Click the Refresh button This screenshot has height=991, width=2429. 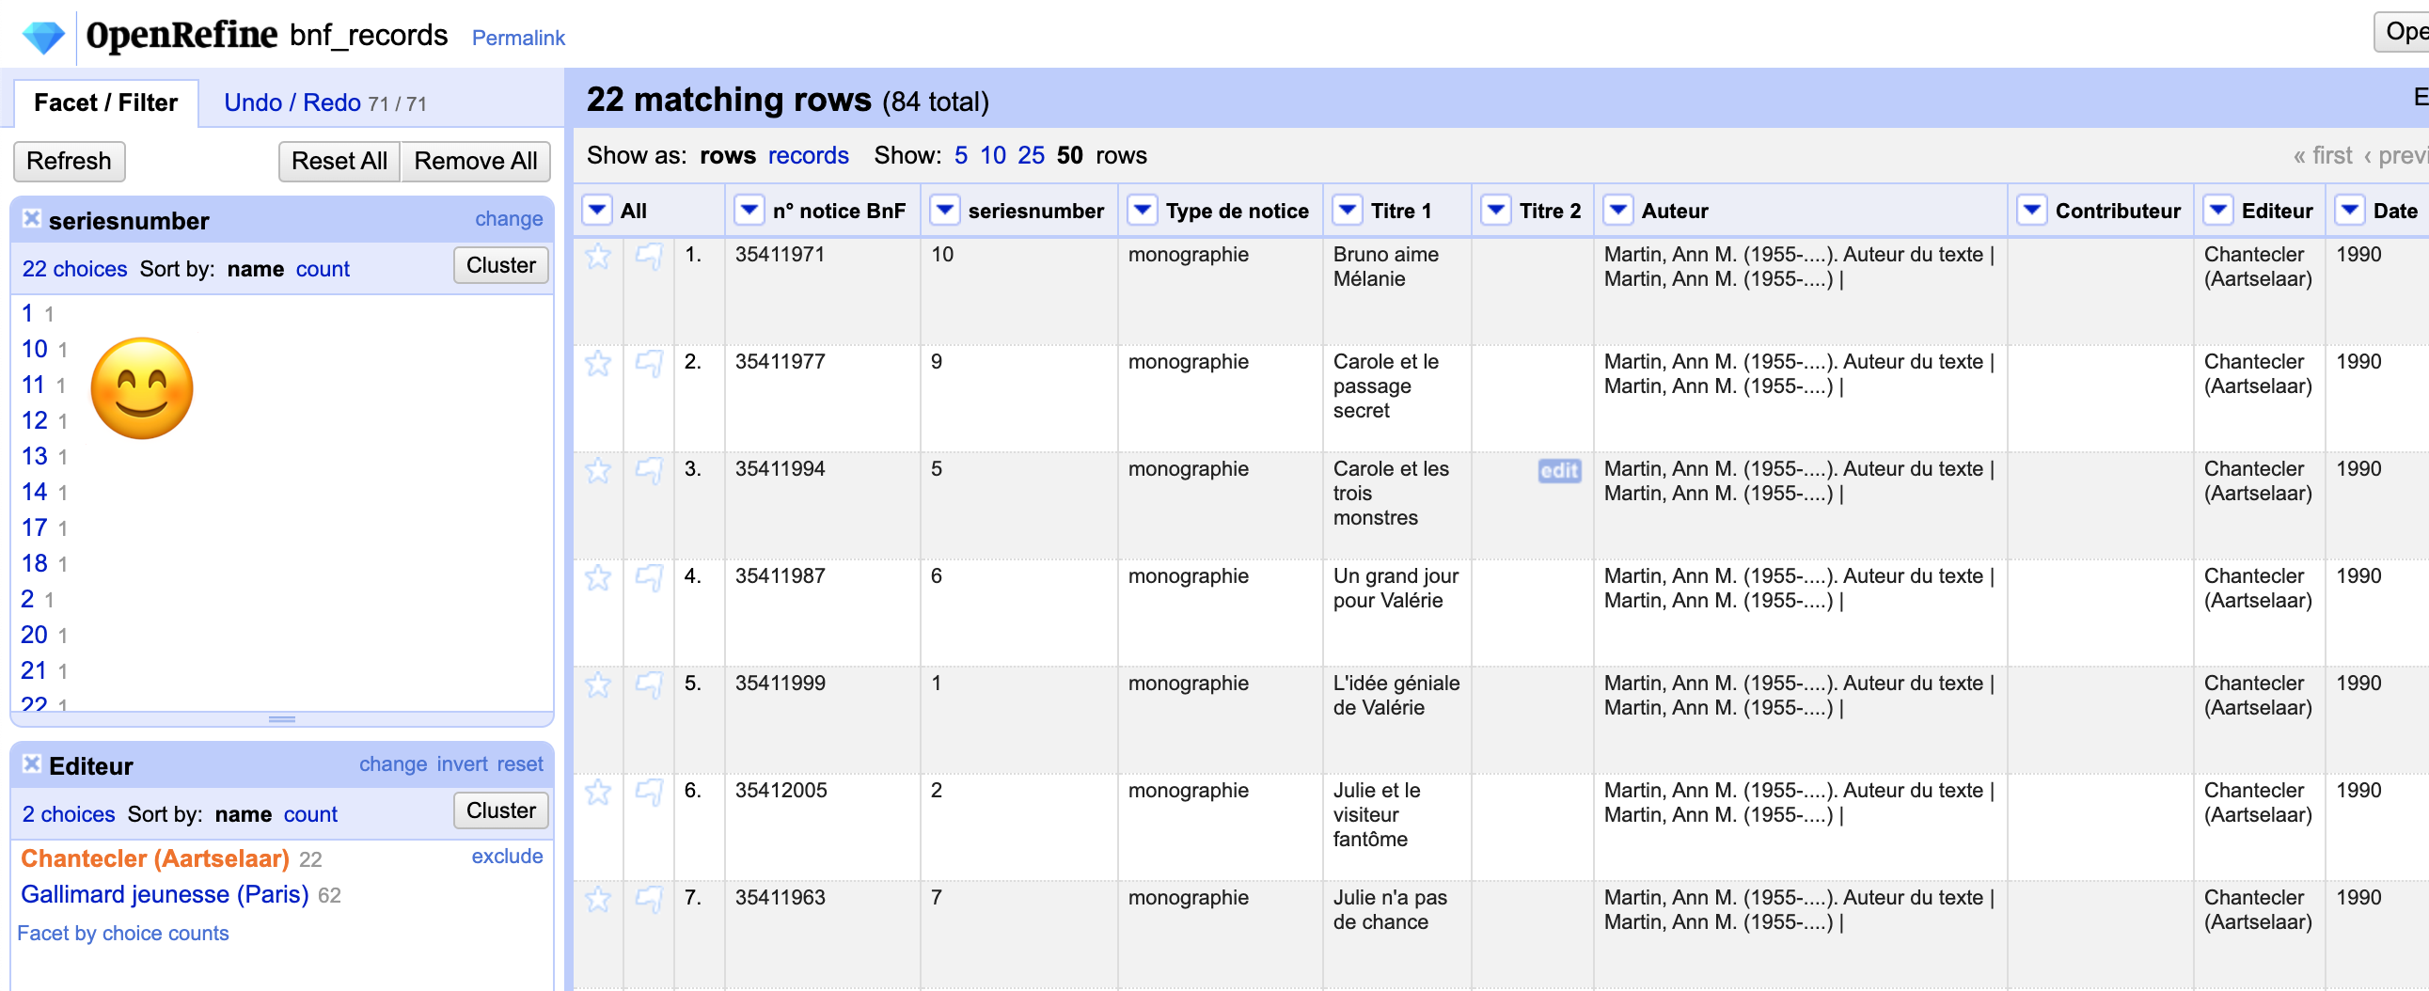click(x=68, y=161)
